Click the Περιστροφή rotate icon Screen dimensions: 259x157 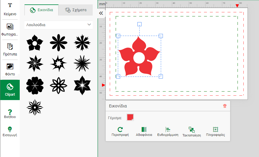pos(120,132)
